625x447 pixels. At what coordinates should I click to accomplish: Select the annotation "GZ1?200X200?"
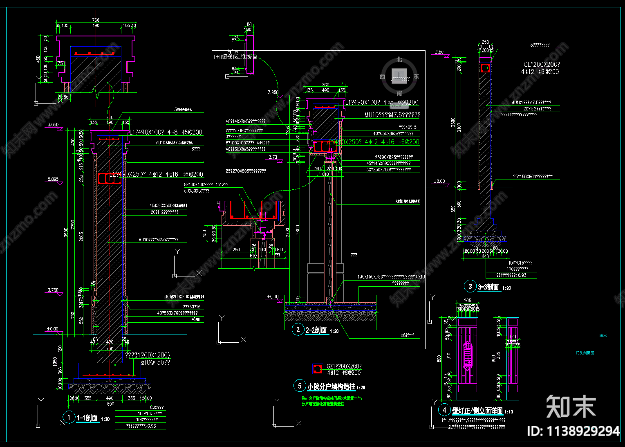[344, 366]
